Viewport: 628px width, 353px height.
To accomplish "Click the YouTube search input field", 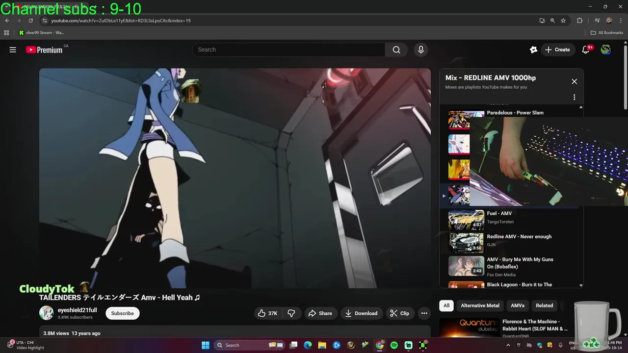I will pyautogui.click(x=288, y=50).
